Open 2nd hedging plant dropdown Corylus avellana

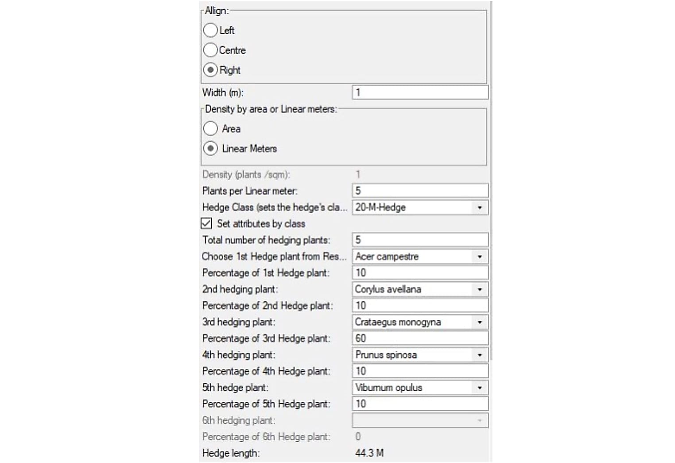click(x=420, y=289)
